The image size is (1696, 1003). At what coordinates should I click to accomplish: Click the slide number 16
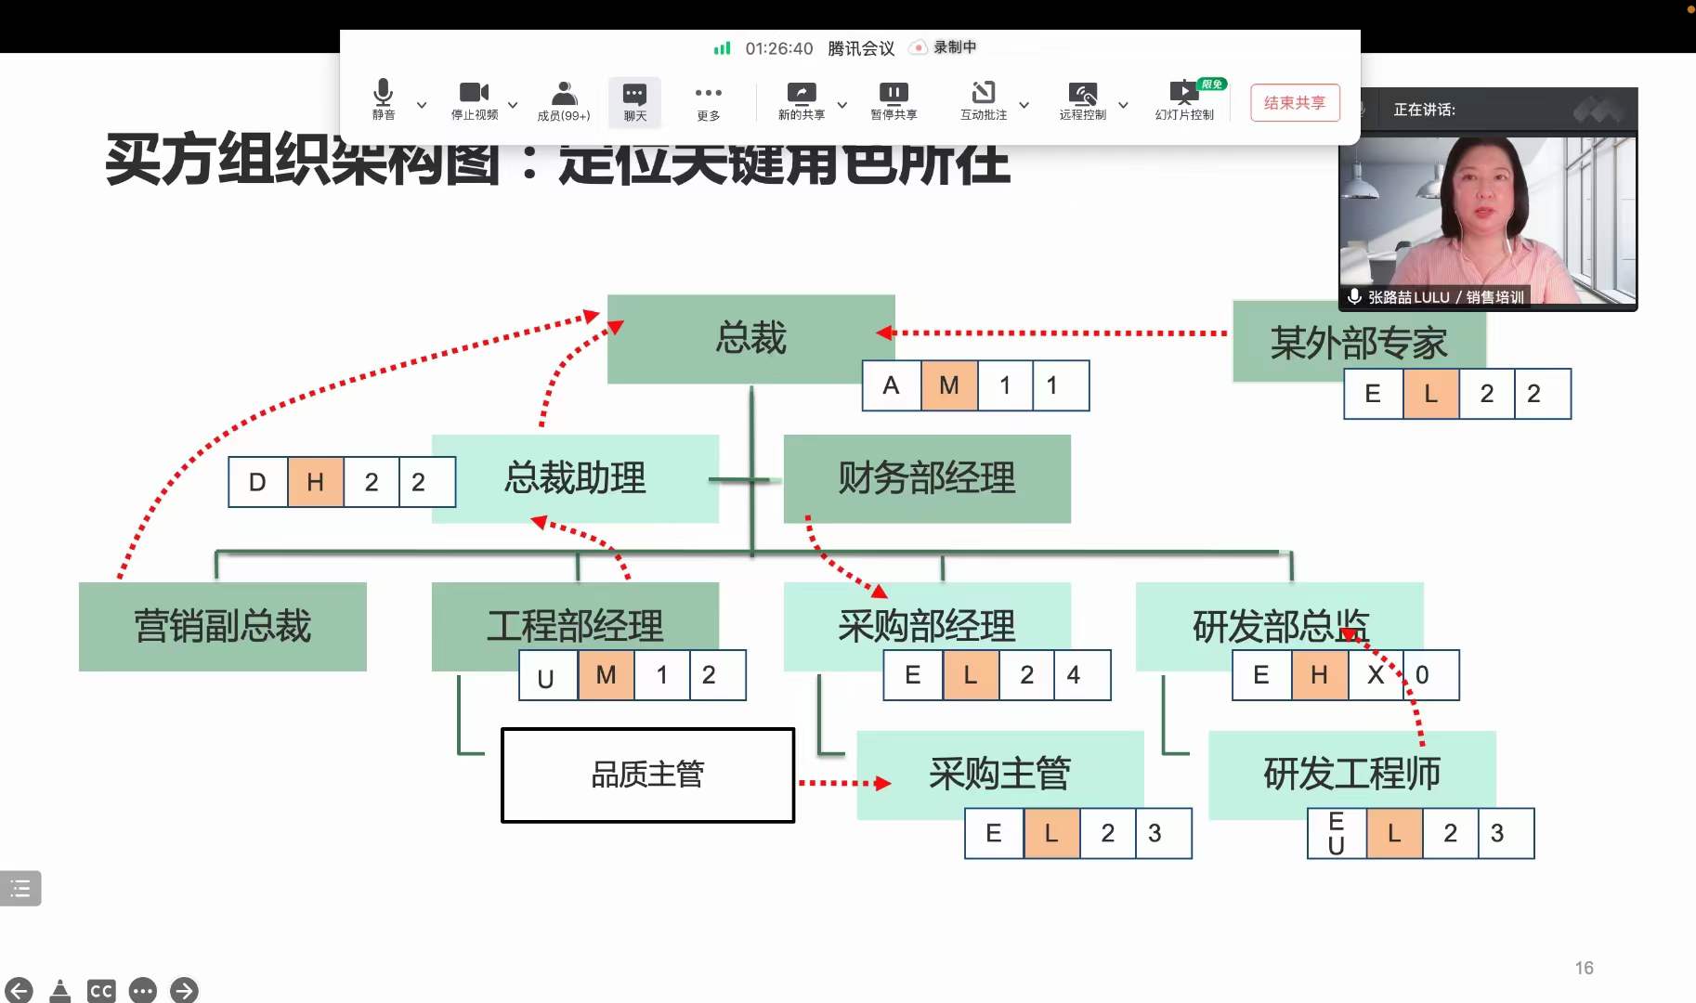tap(1585, 968)
